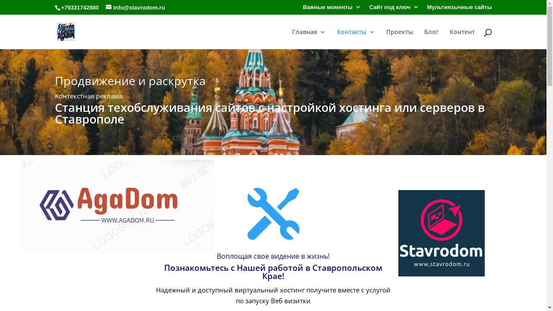553x311 pixels.
Task: Click the envelope email icon
Action: tap(108, 7)
